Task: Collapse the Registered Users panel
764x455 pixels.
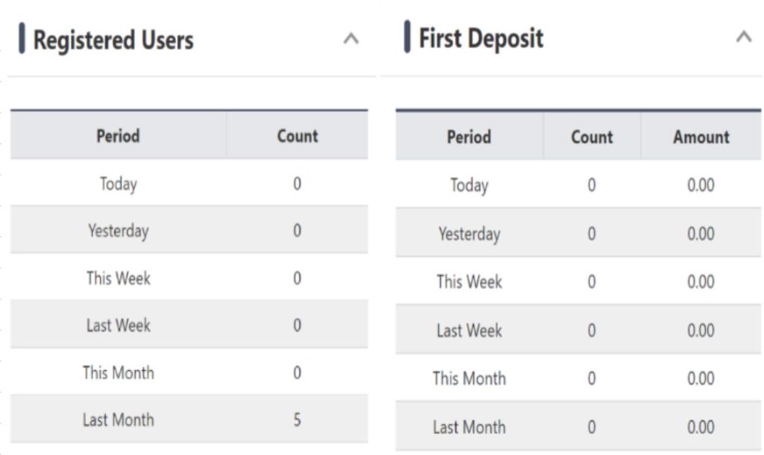Action: point(351,39)
